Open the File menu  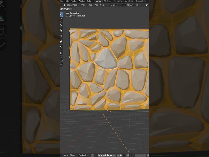coord(62,1)
